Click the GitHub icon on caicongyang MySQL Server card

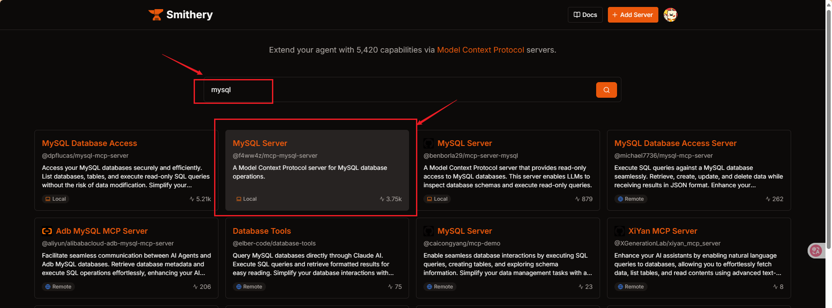coord(429,231)
